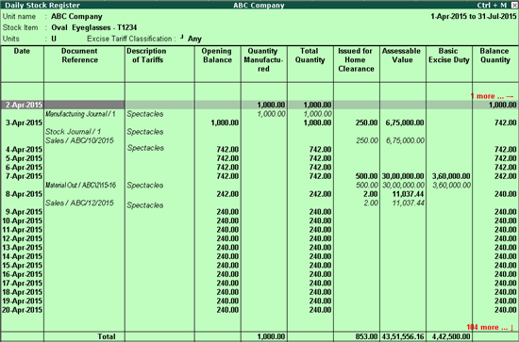The width and height of the screenshot is (519, 342).
Task: Open Stock Journal / 1 entry
Action: click(x=73, y=132)
